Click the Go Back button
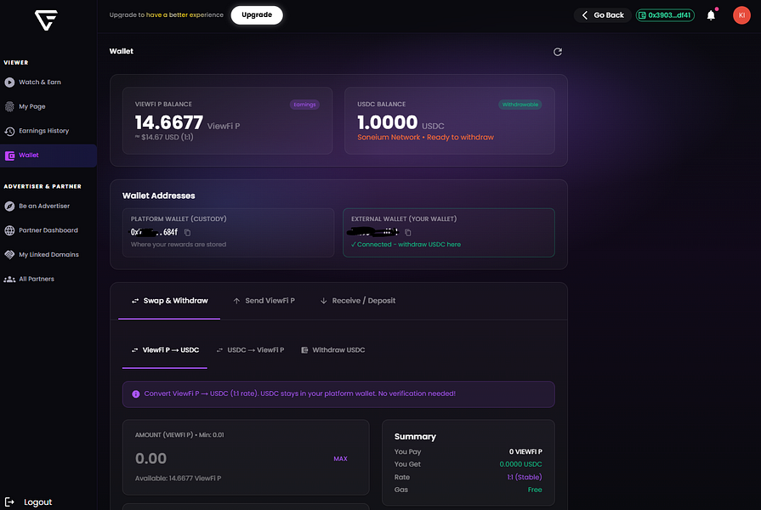This screenshot has width=761, height=510. [602, 15]
